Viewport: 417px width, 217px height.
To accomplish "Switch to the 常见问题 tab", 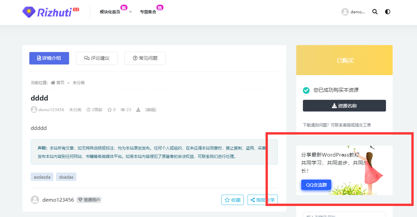I will (x=145, y=58).
